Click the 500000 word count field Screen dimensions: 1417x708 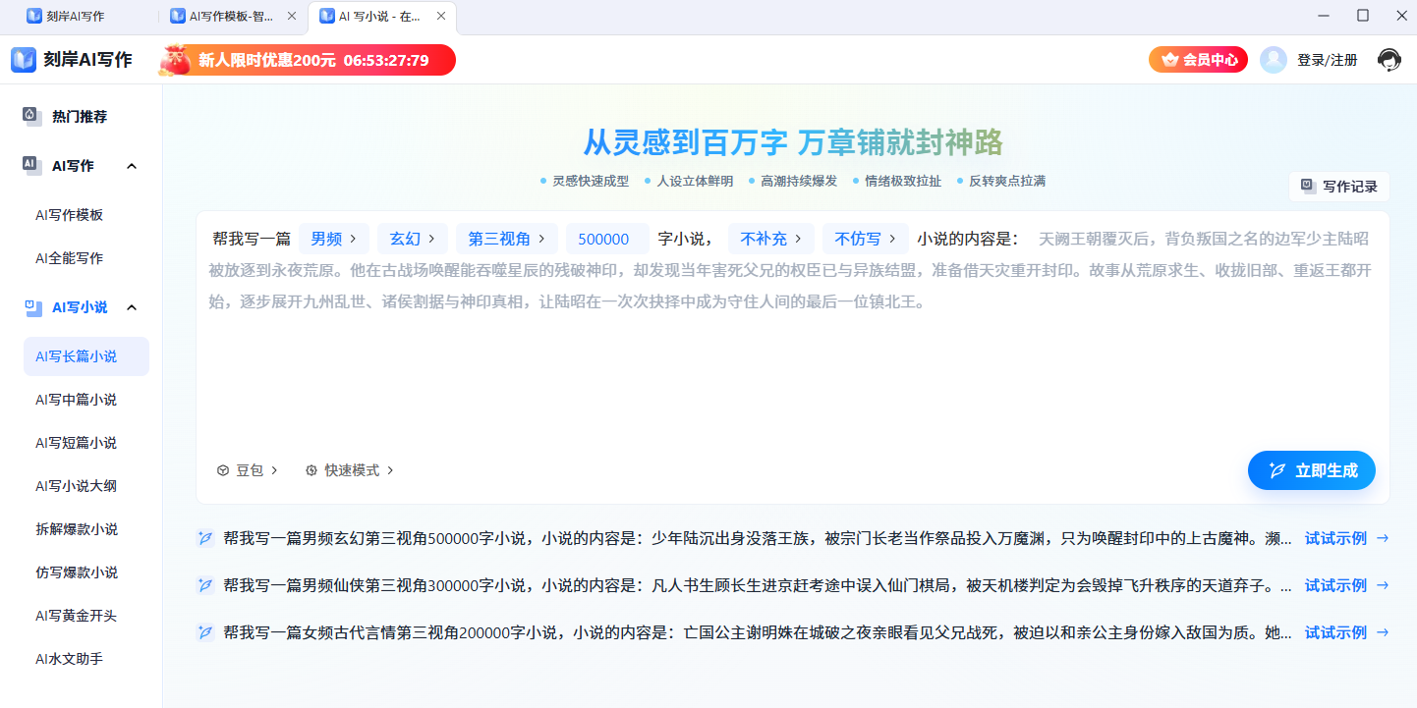[607, 239]
